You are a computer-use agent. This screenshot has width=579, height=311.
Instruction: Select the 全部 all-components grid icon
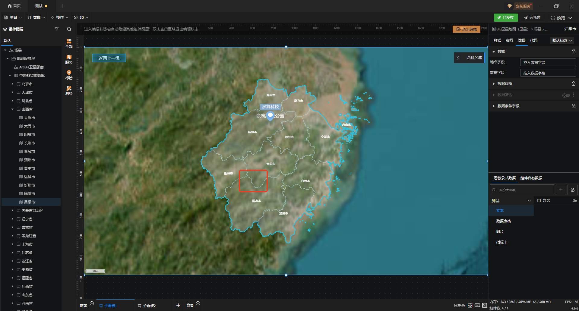69,43
